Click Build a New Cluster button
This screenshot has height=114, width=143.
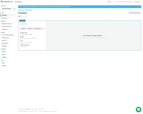135,13
